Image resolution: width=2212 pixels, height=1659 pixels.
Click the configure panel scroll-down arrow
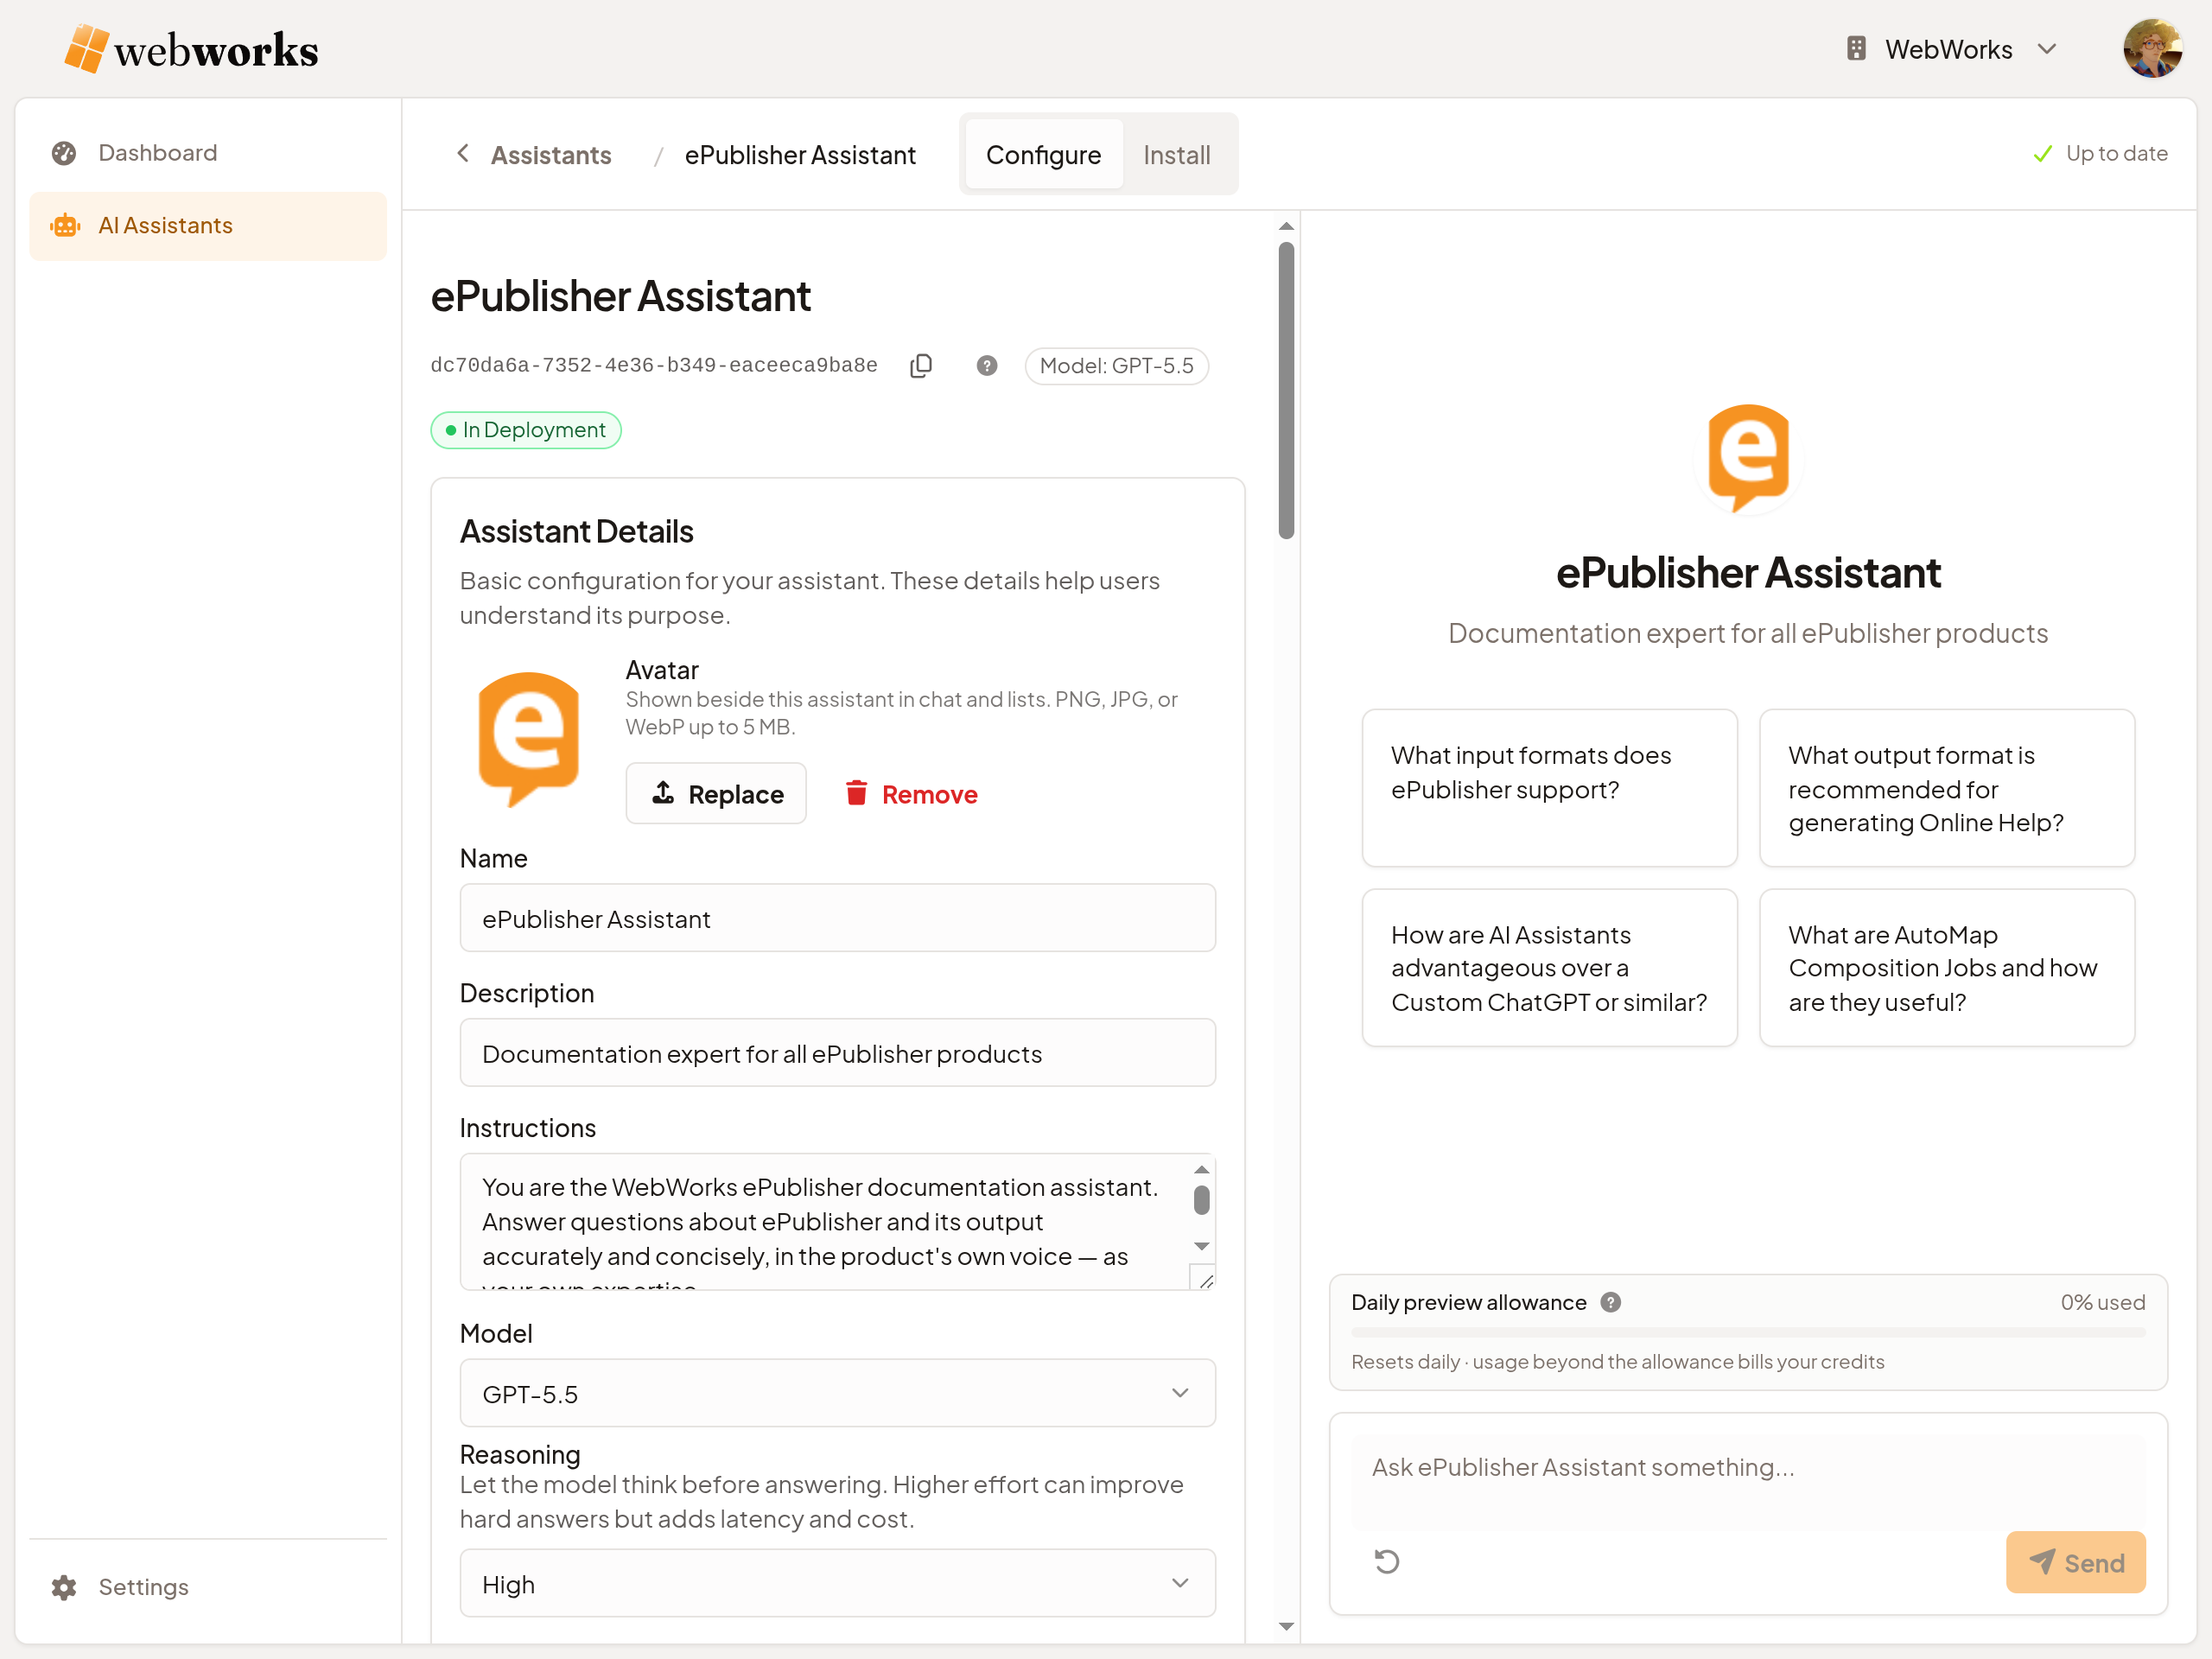[x=1286, y=1626]
